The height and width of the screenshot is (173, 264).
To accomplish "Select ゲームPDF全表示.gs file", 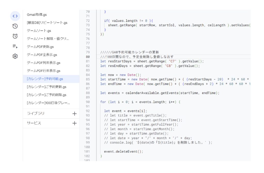I will click(x=42, y=55).
